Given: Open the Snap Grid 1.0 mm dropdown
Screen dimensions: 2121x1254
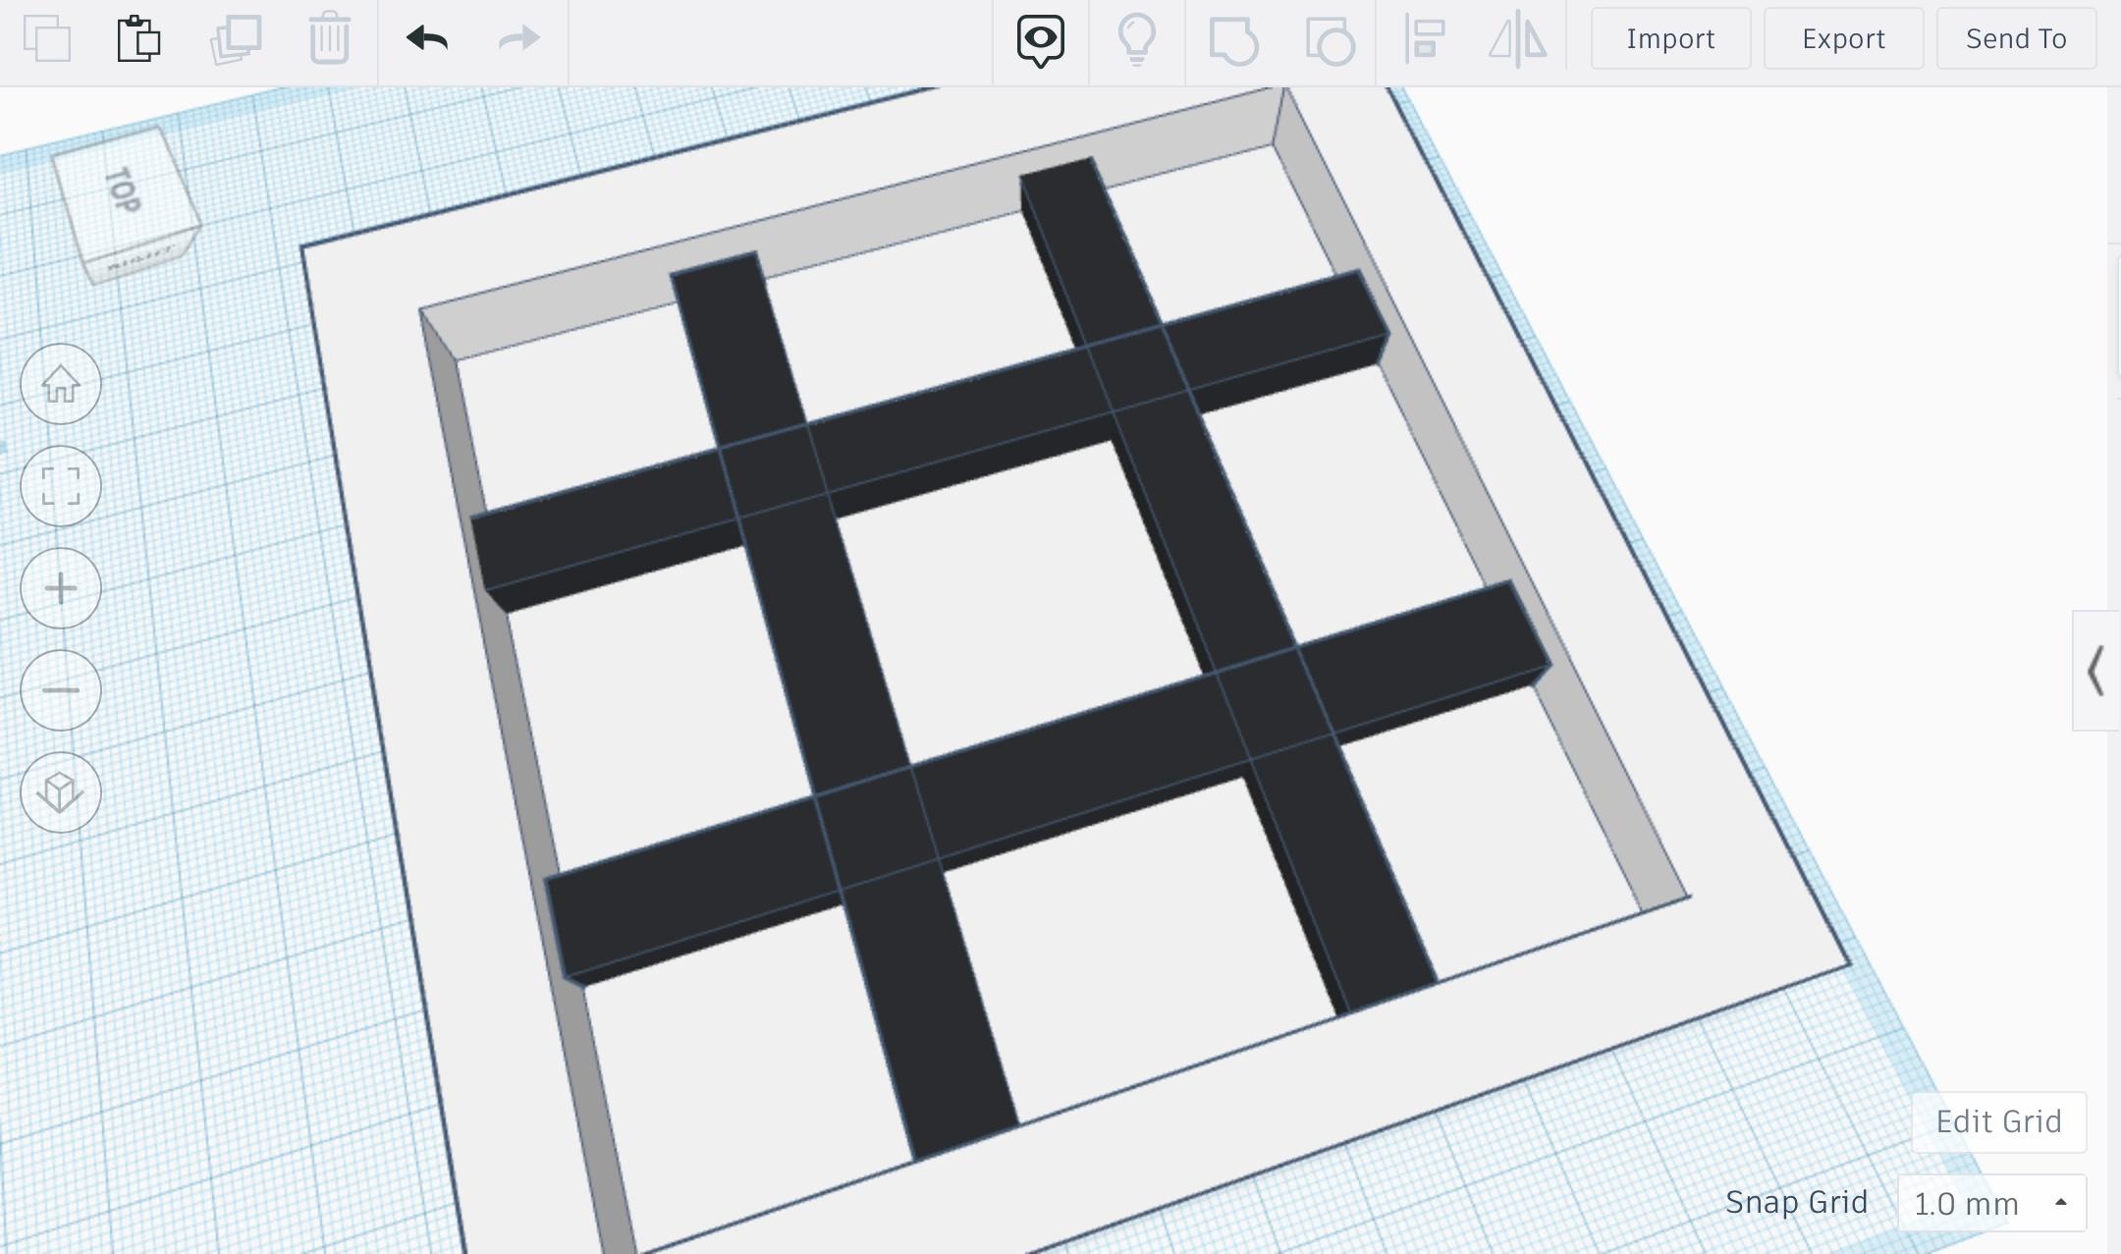Looking at the screenshot, I should tap(1991, 1203).
